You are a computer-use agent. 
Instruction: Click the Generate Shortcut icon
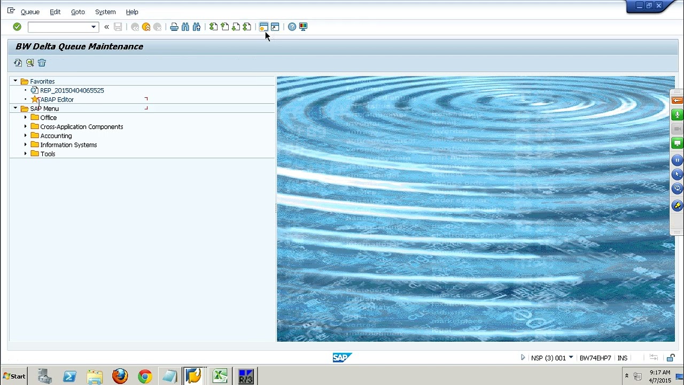pos(275,27)
